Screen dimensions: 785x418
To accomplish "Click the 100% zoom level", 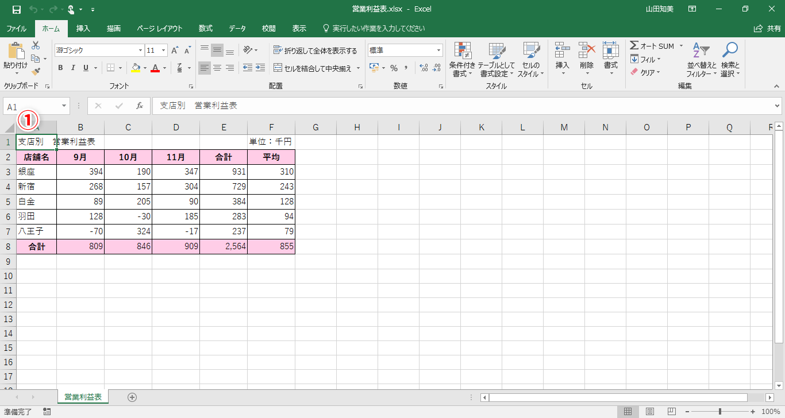I will (x=771, y=412).
